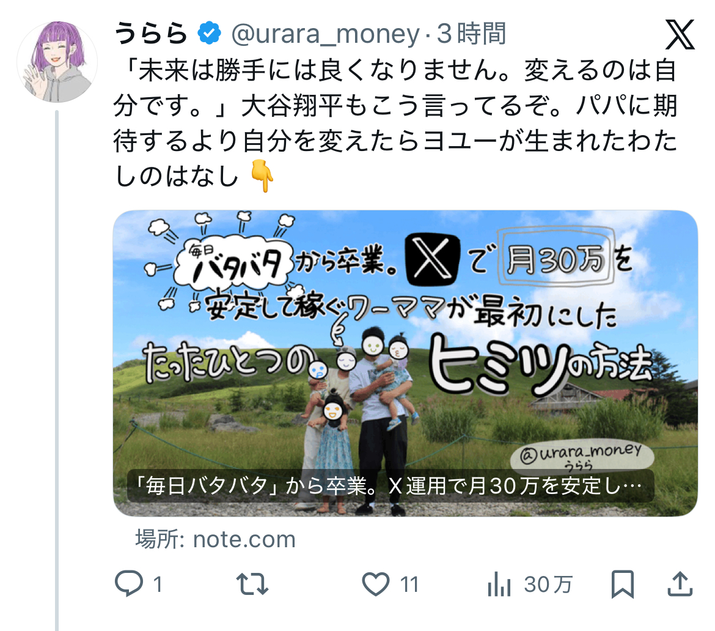Click the like count 11
The image size is (715, 631).
pos(409,585)
